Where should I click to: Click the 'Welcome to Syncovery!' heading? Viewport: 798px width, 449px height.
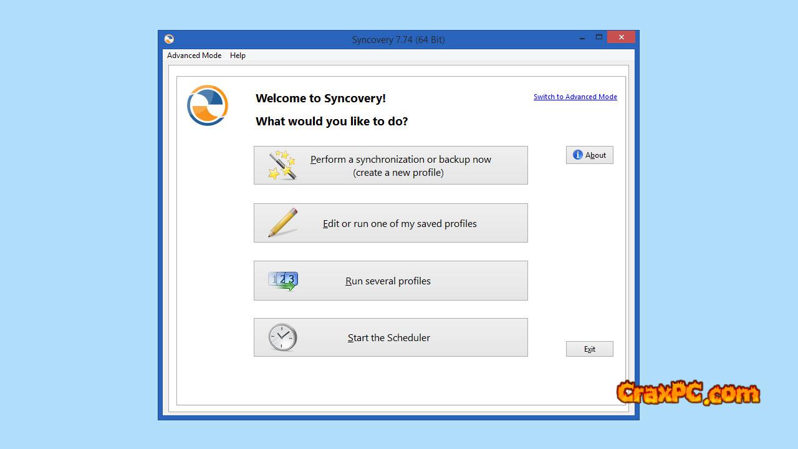point(320,98)
